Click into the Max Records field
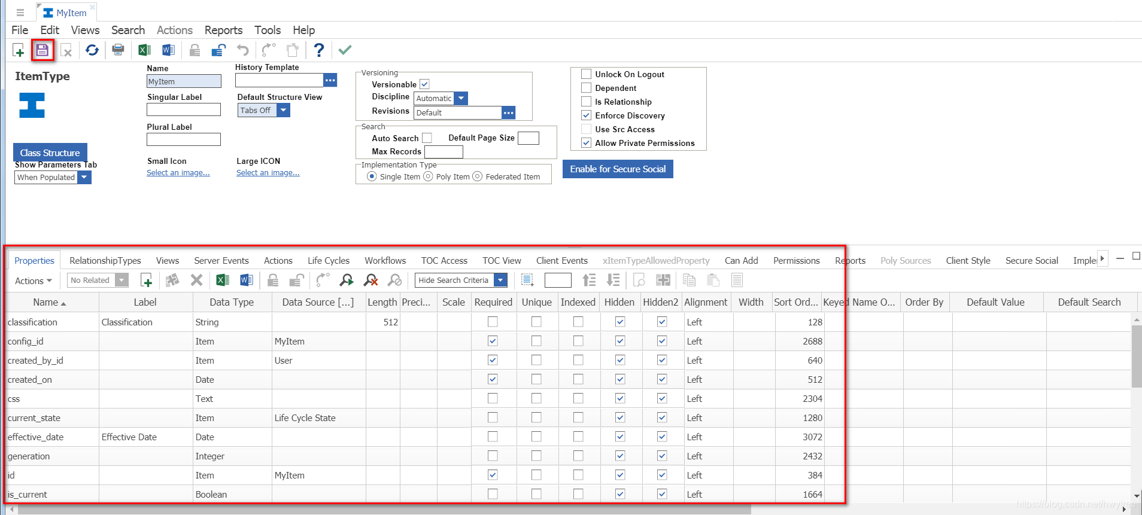Screen dimensions: 1142x515 pos(444,152)
